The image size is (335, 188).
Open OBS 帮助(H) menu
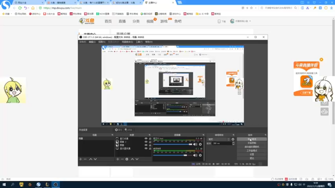[149, 42]
